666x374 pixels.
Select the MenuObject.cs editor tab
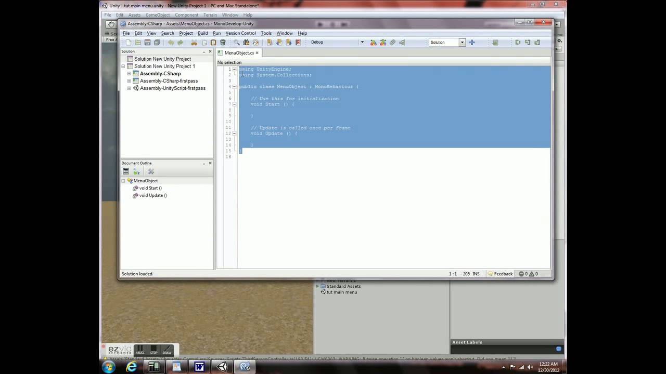[x=239, y=53]
